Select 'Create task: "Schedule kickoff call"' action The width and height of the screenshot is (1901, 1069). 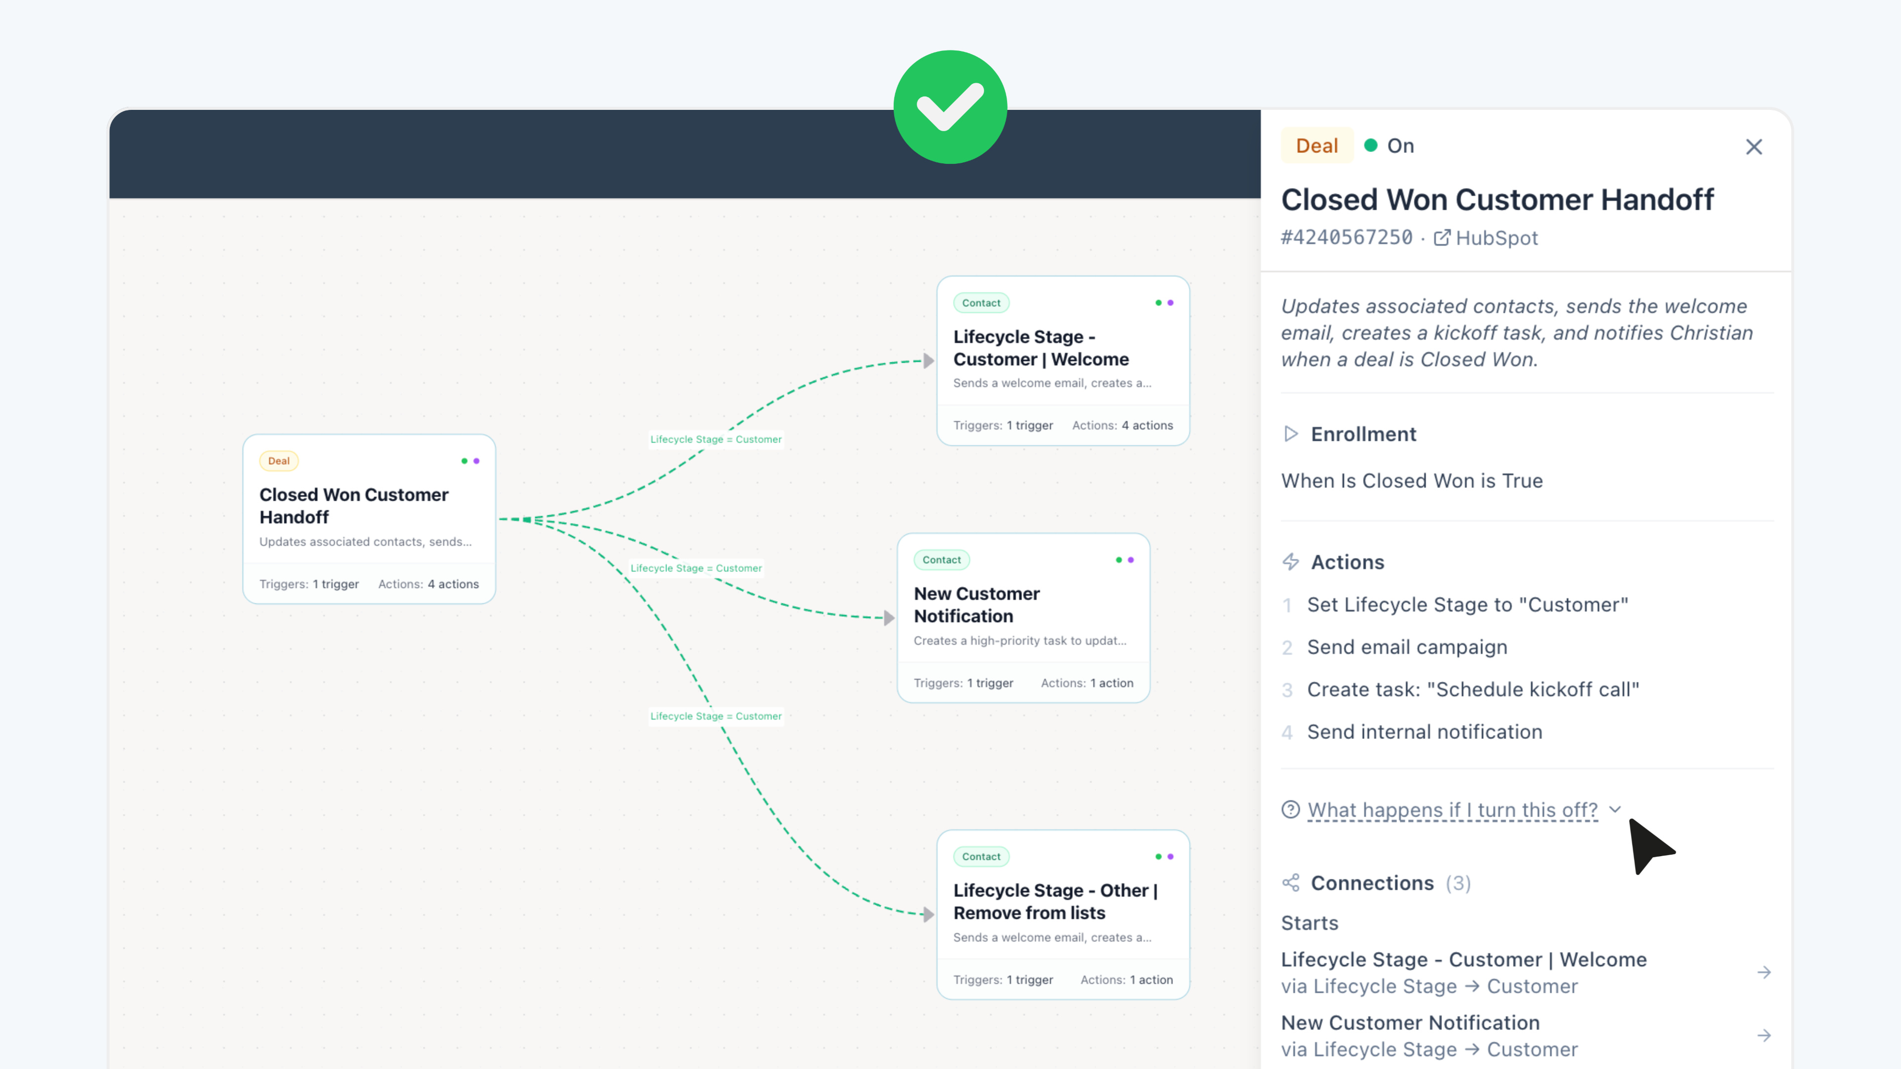1473,690
